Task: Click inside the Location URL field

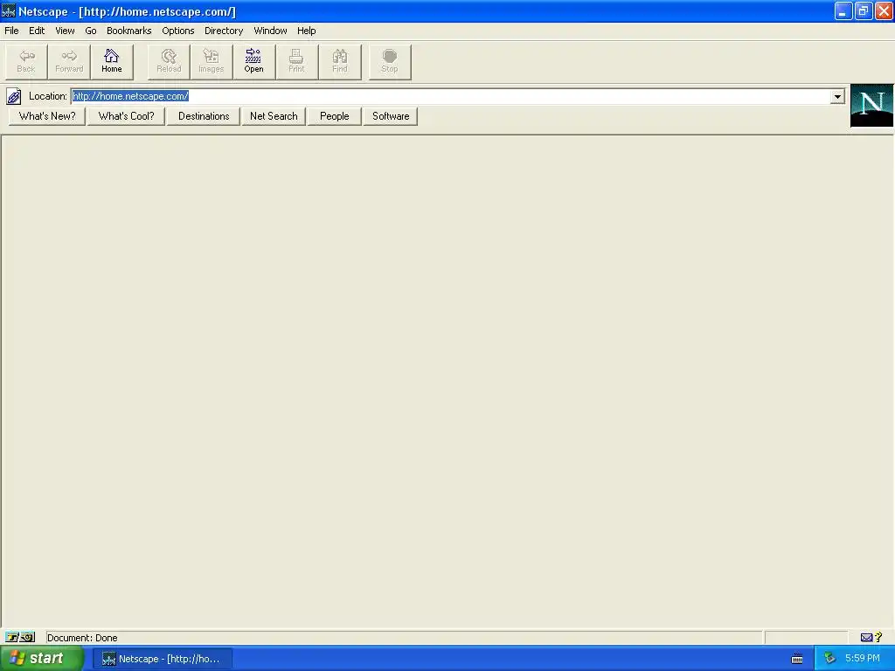Action: [x=451, y=96]
